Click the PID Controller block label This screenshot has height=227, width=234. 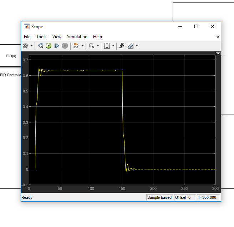(x=10, y=75)
